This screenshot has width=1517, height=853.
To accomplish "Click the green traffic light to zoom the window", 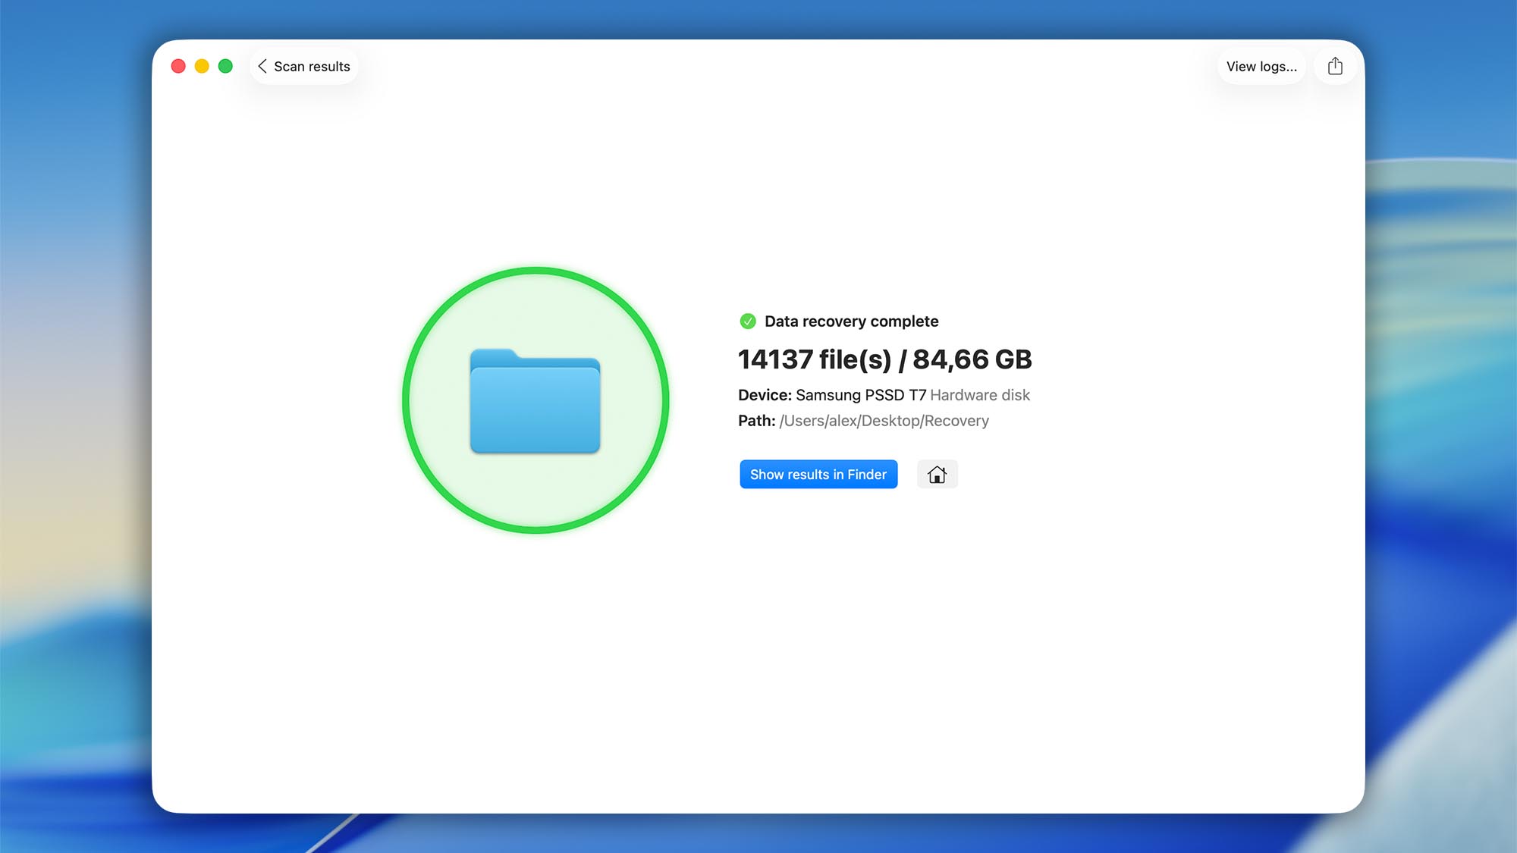I will (225, 66).
